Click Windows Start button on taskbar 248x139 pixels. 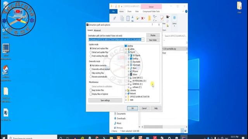3,138
